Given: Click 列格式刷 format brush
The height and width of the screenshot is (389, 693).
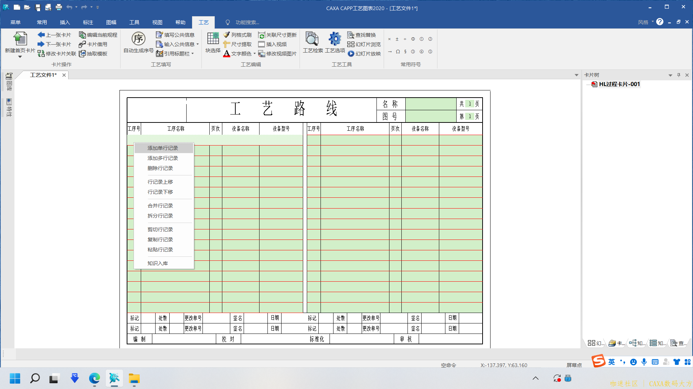Looking at the screenshot, I should 237,35.
